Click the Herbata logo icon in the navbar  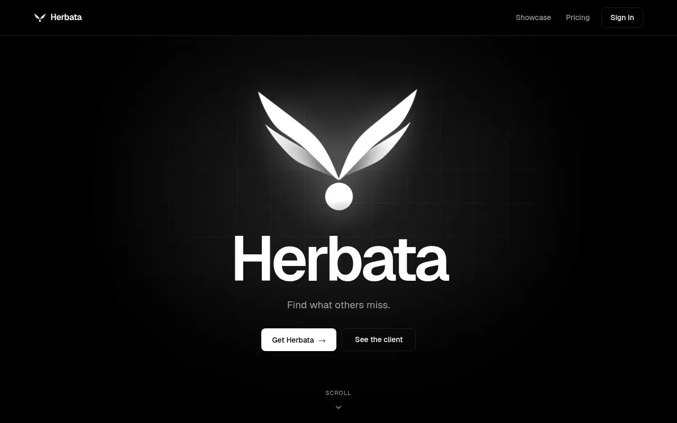tap(40, 17)
